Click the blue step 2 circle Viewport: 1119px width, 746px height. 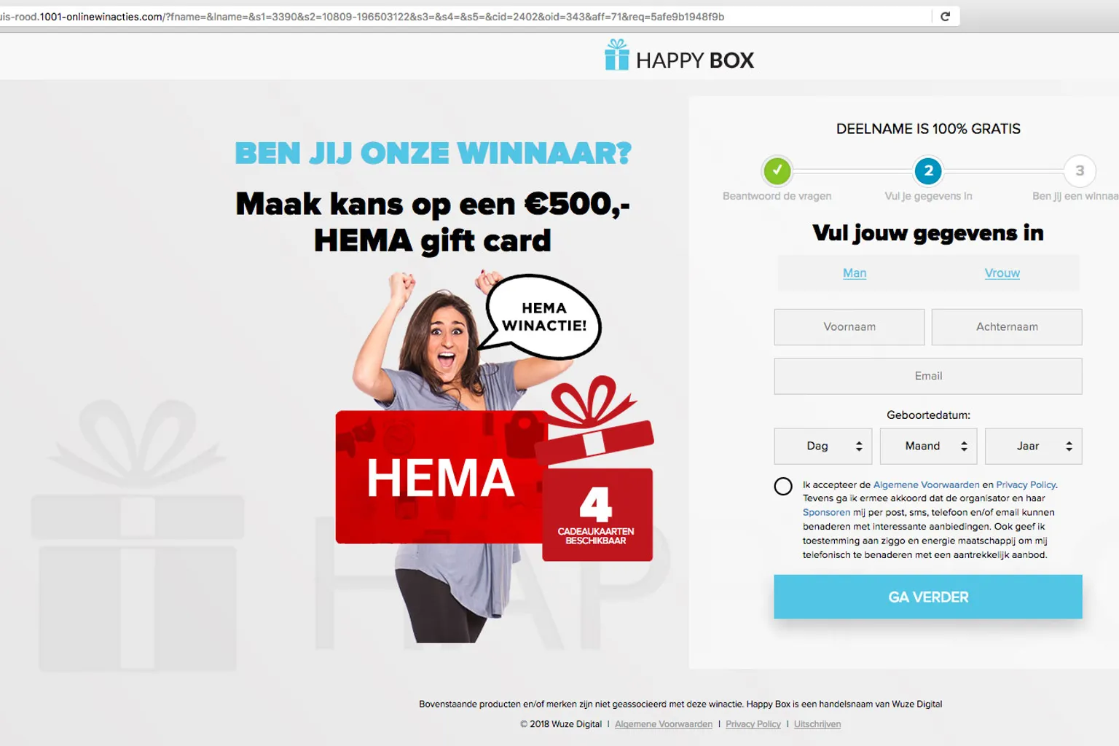point(928,171)
